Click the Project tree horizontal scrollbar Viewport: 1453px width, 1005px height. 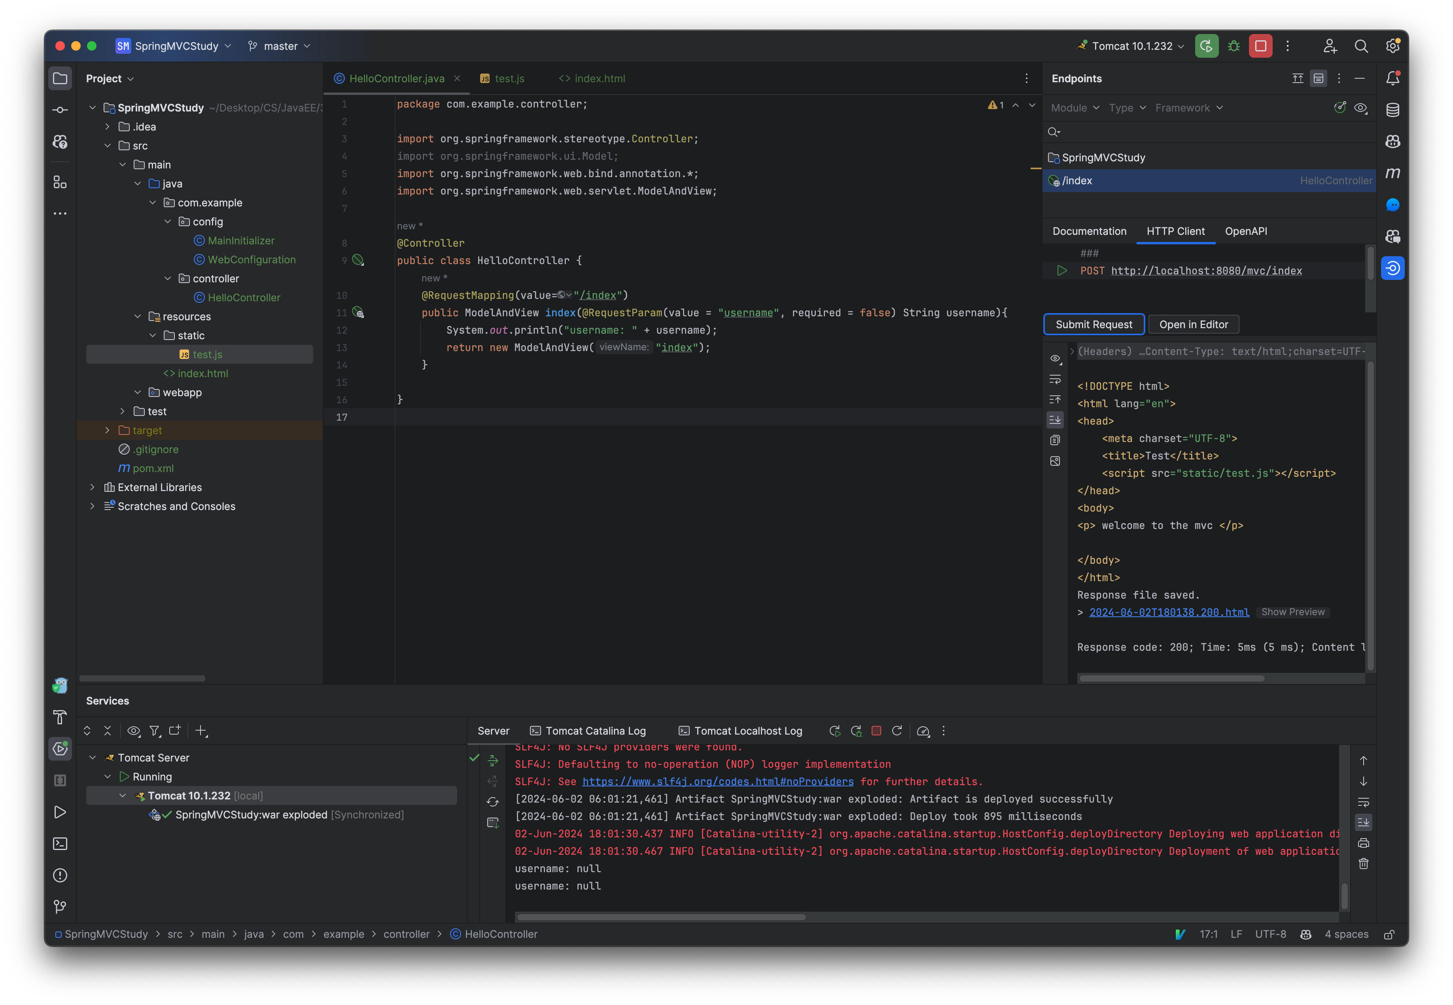[x=142, y=678]
